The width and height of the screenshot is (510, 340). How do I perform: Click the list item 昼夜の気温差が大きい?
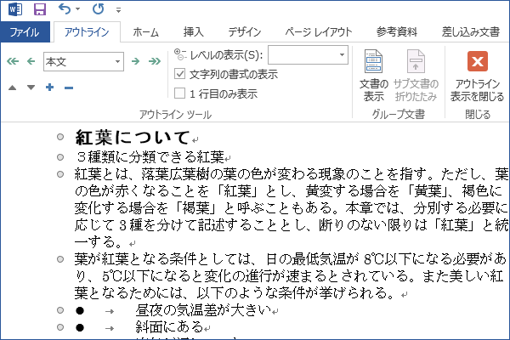pyautogui.click(x=203, y=310)
